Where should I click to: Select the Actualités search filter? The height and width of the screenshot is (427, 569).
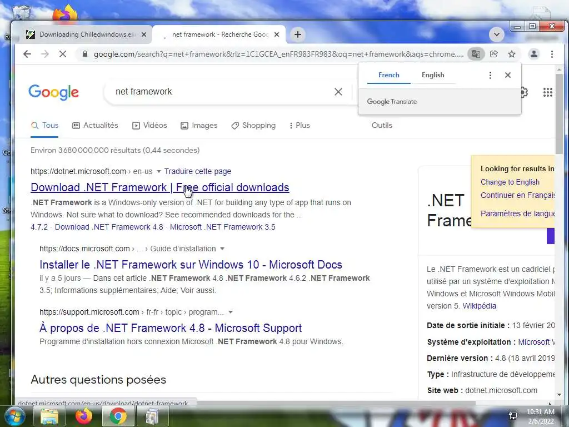pyautogui.click(x=95, y=126)
